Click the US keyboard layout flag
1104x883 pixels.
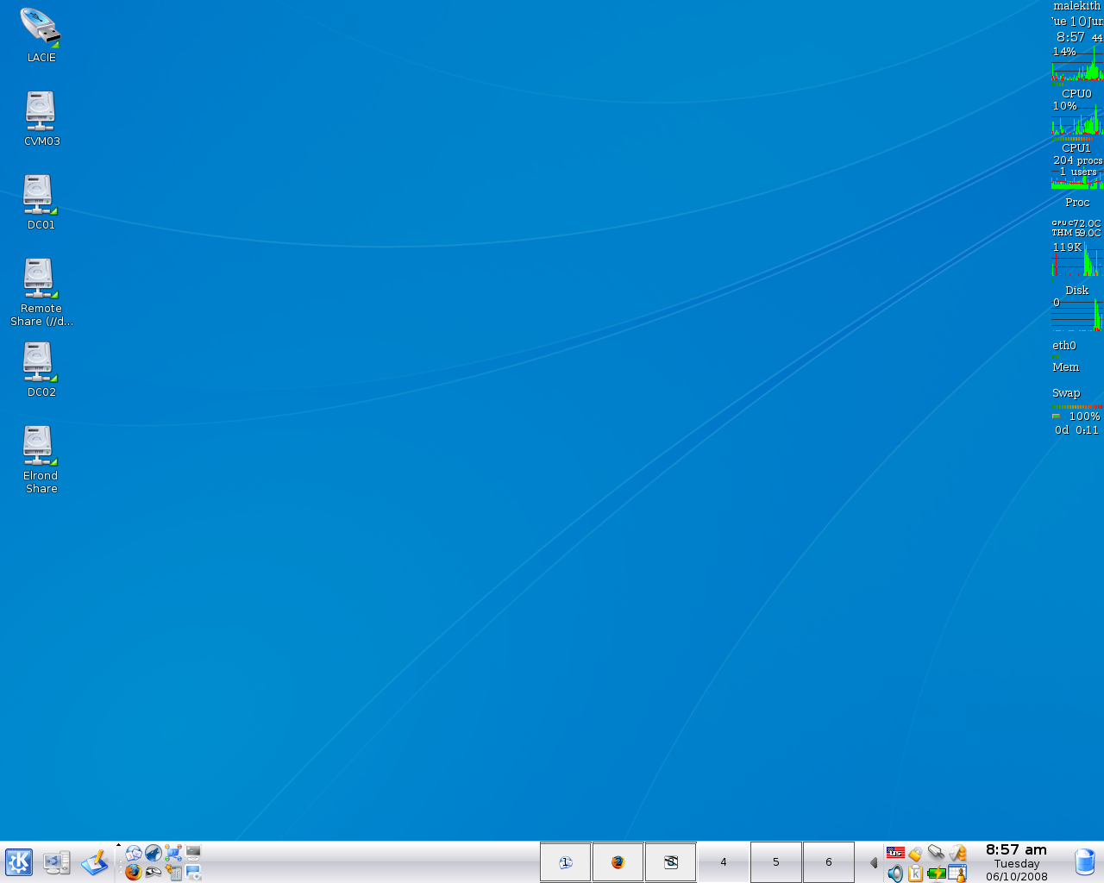click(x=895, y=853)
